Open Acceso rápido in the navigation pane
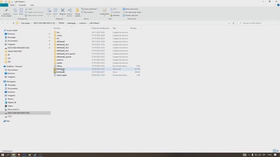Viewport: 280px width, 157px height. [x=12, y=31]
